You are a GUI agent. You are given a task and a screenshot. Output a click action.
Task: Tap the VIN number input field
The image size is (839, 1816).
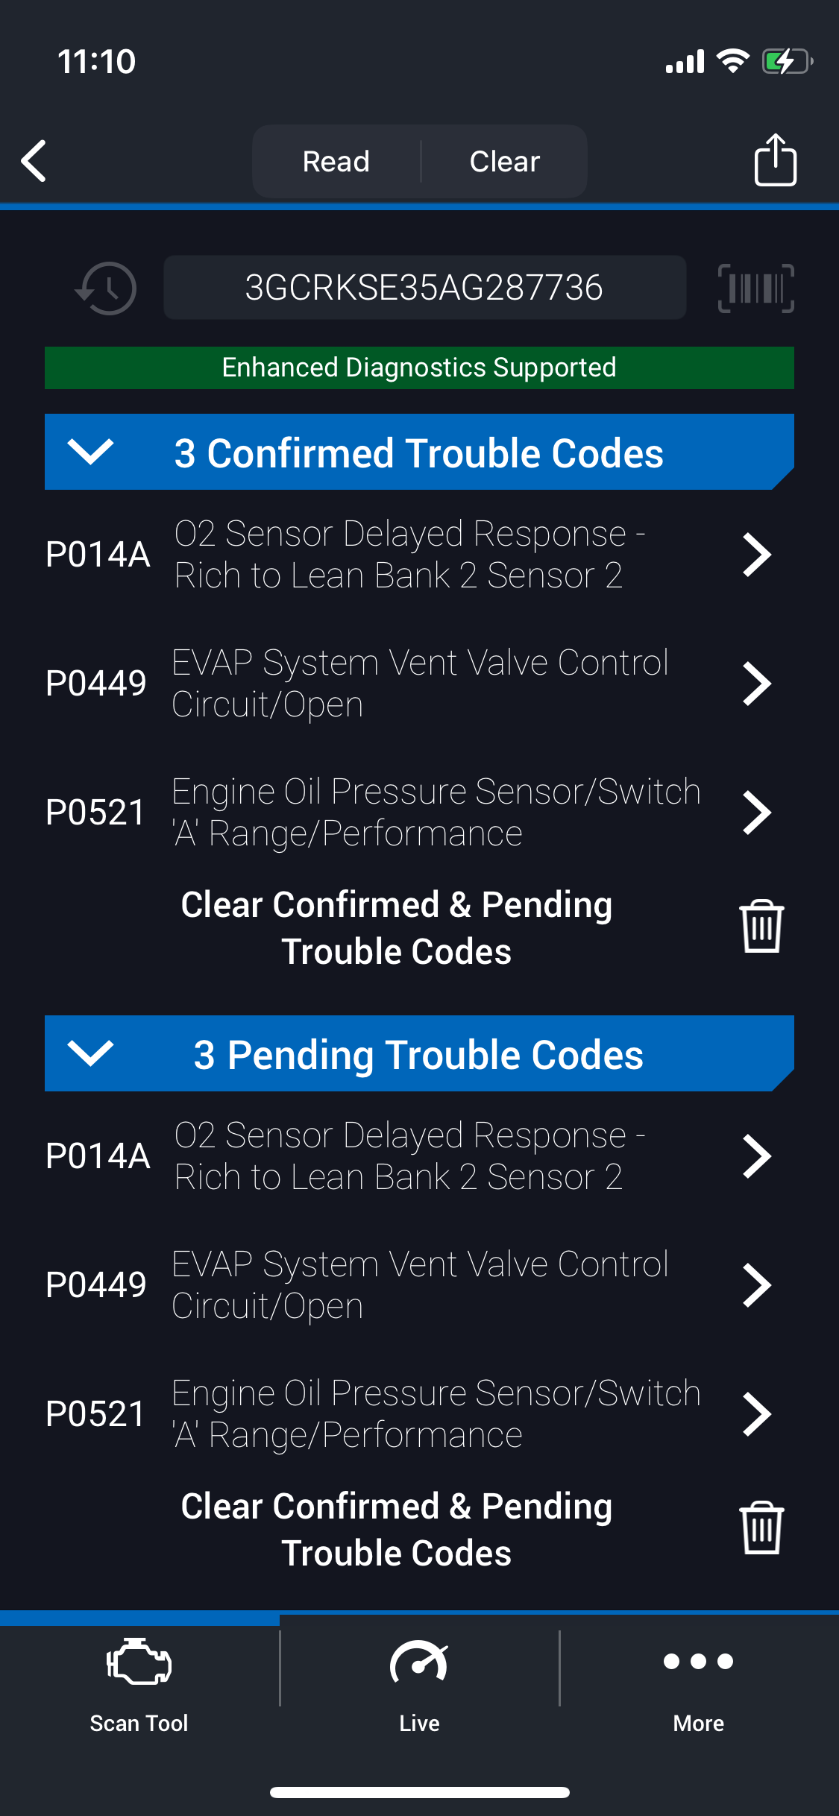pos(424,288)
